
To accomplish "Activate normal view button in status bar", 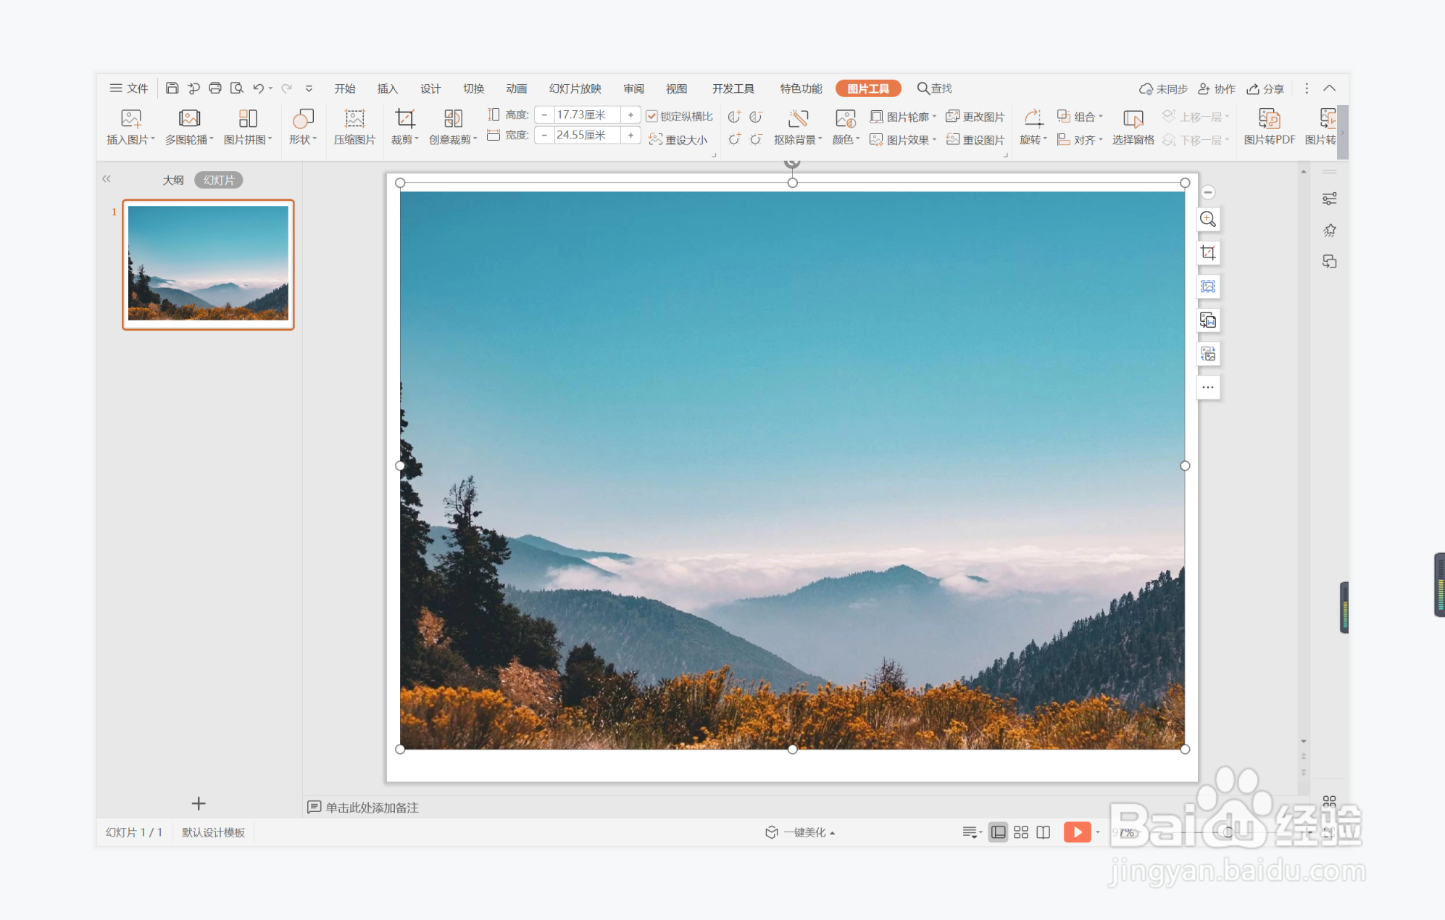I will [x=999, y=832].
